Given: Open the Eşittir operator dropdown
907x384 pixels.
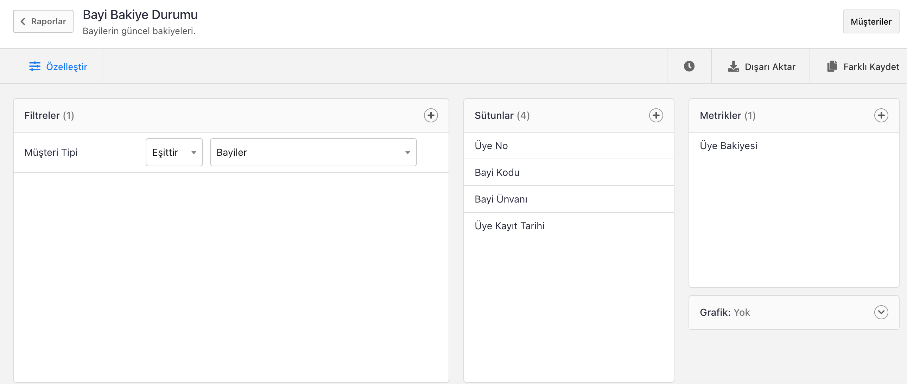Looking at the screenshot, I should (174, 152).
